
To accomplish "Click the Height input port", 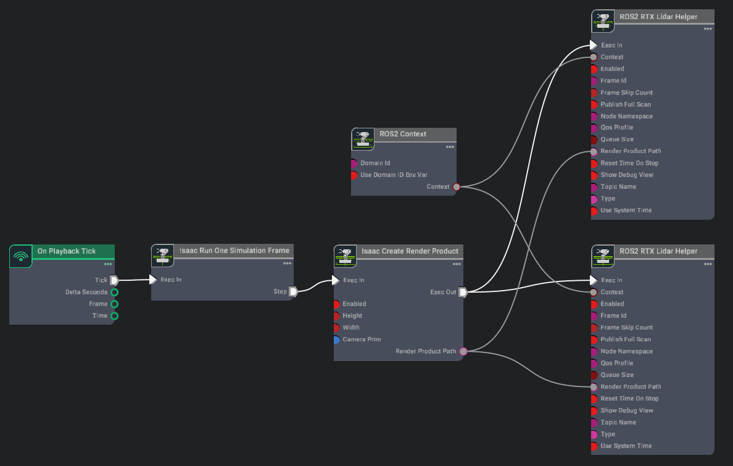I will (x=336, y=316).
